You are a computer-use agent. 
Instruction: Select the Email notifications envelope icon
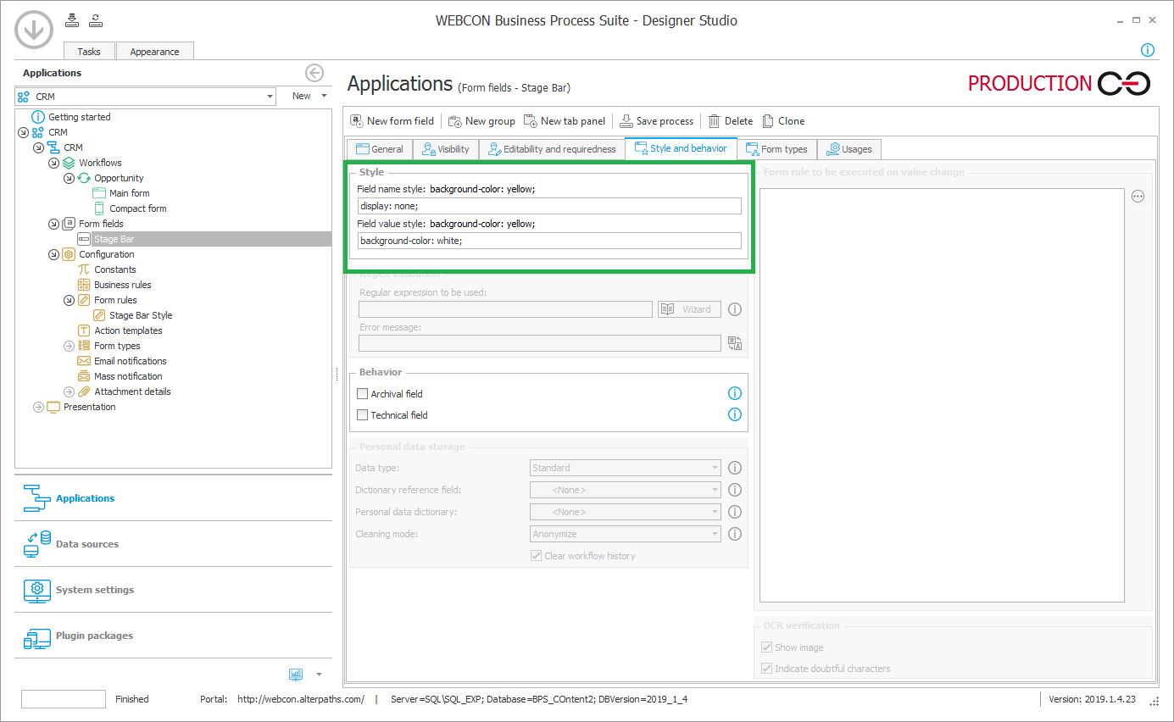pyautogui.click(x=84, y=361)
